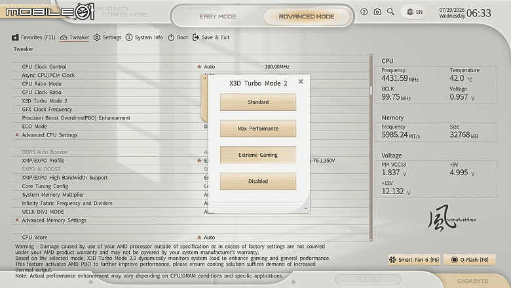Choose Standard in X3D Turbo popup
This screenshot has height=288, width=511.
point(258,102)
